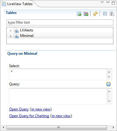Click the alarm clock icon beside Query
Image resolution: width=117 pixels, height=131 pixels.
click(108, 84)
